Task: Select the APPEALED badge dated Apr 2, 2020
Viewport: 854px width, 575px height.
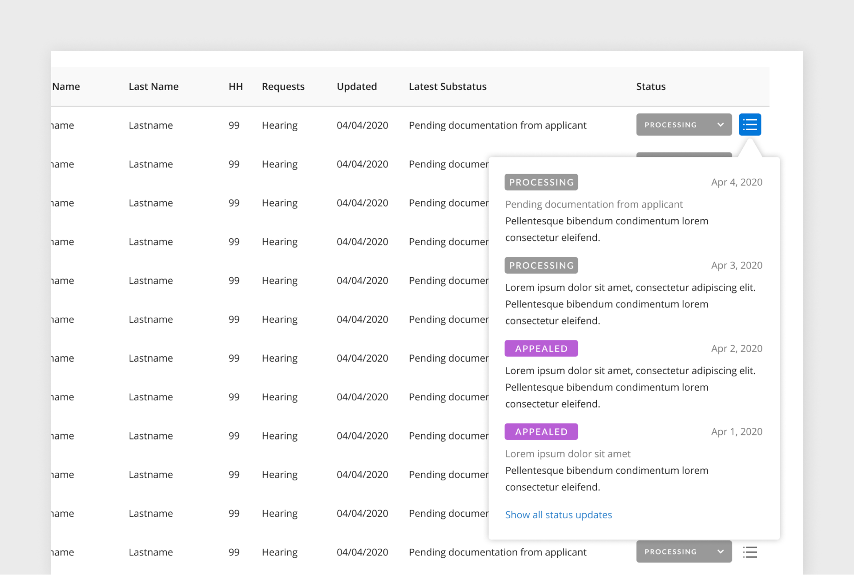Action: click(541, 348)
